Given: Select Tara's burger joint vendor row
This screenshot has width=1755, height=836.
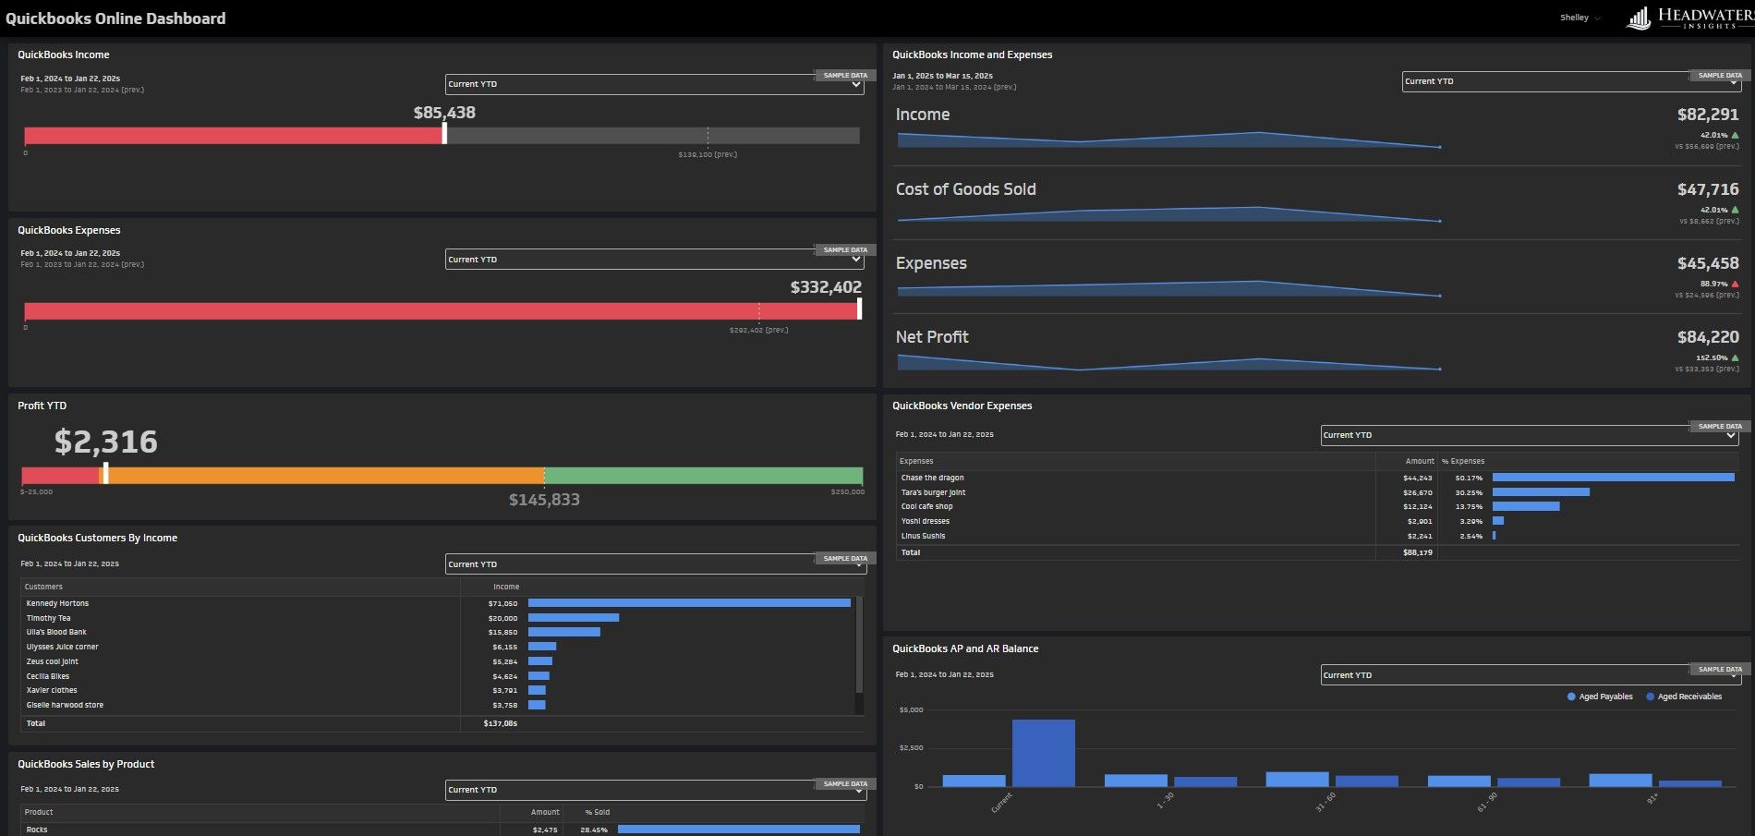Looking at the screenshot, I should tap(1317, 492).
